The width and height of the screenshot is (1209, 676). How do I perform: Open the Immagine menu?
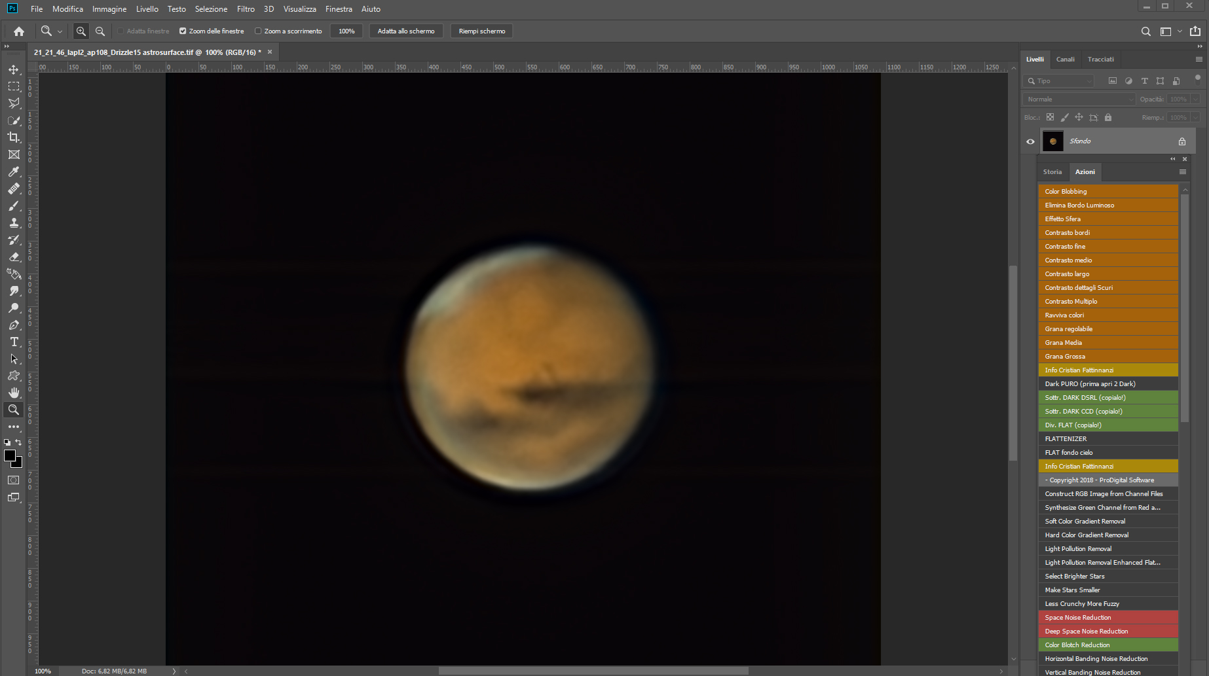109,9
